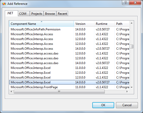Click the vertical scrollbar down arrow
The image size is (143, 113).
[x=132, y=87]
